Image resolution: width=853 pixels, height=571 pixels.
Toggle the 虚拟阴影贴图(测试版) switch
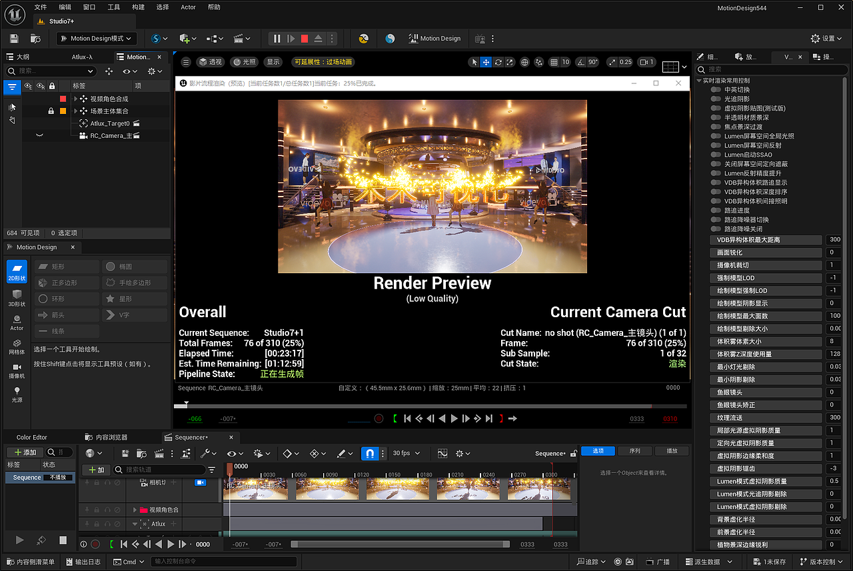(716, 108)
